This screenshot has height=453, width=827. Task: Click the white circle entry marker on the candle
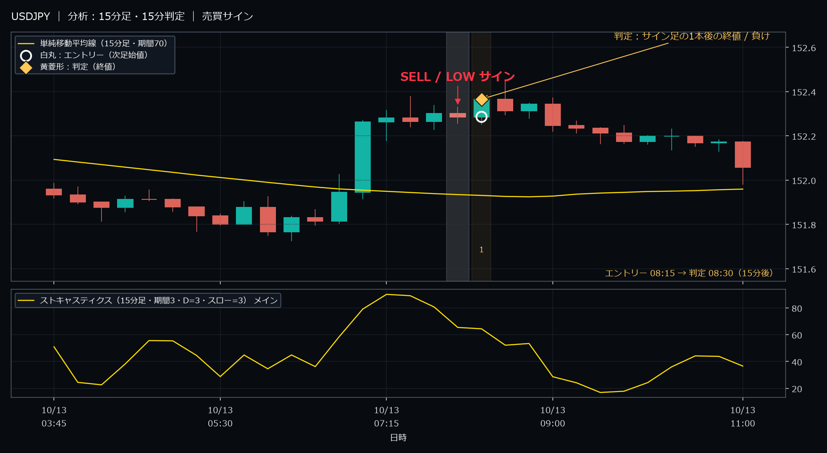pos(481,117)
